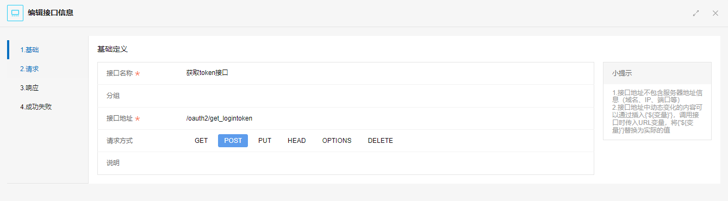Click the 编辑接口信息 dialog title

coord(51,12)
